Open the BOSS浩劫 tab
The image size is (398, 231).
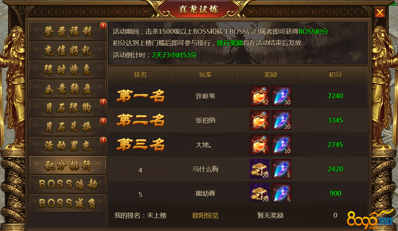coord(68,184)
